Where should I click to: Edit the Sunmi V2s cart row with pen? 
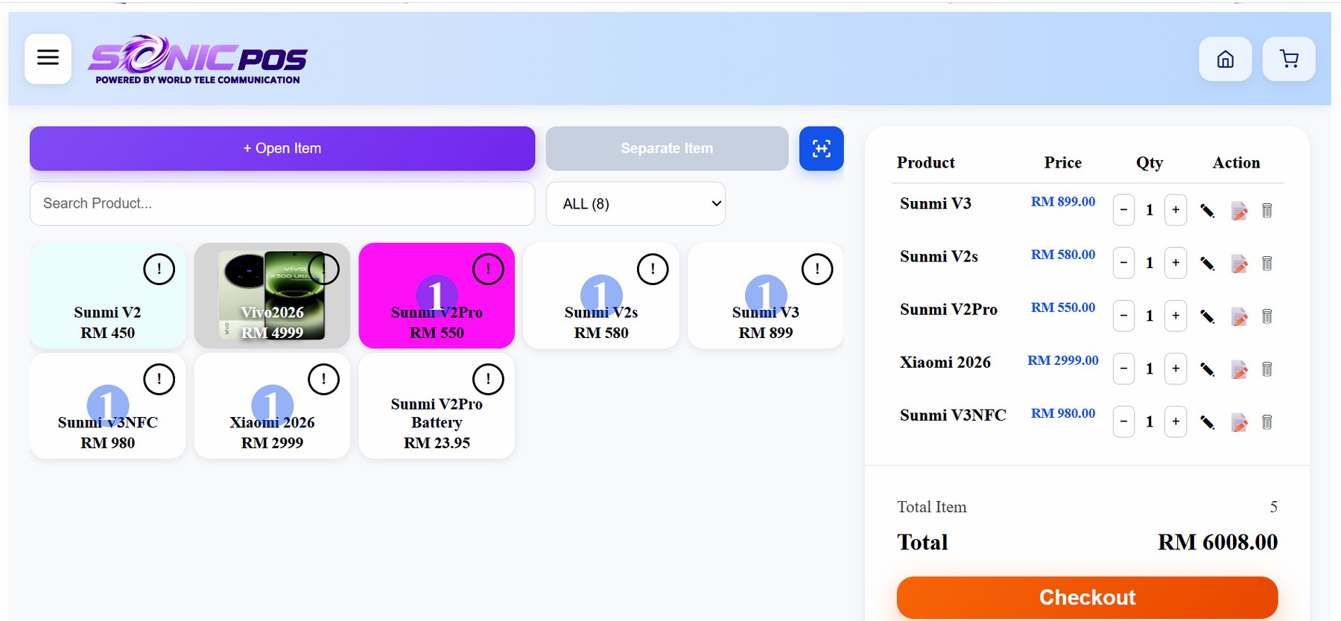pos(1208,264)
